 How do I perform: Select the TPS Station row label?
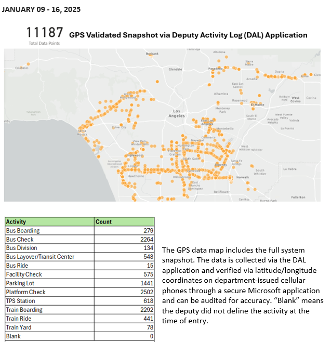click(21, 301)
